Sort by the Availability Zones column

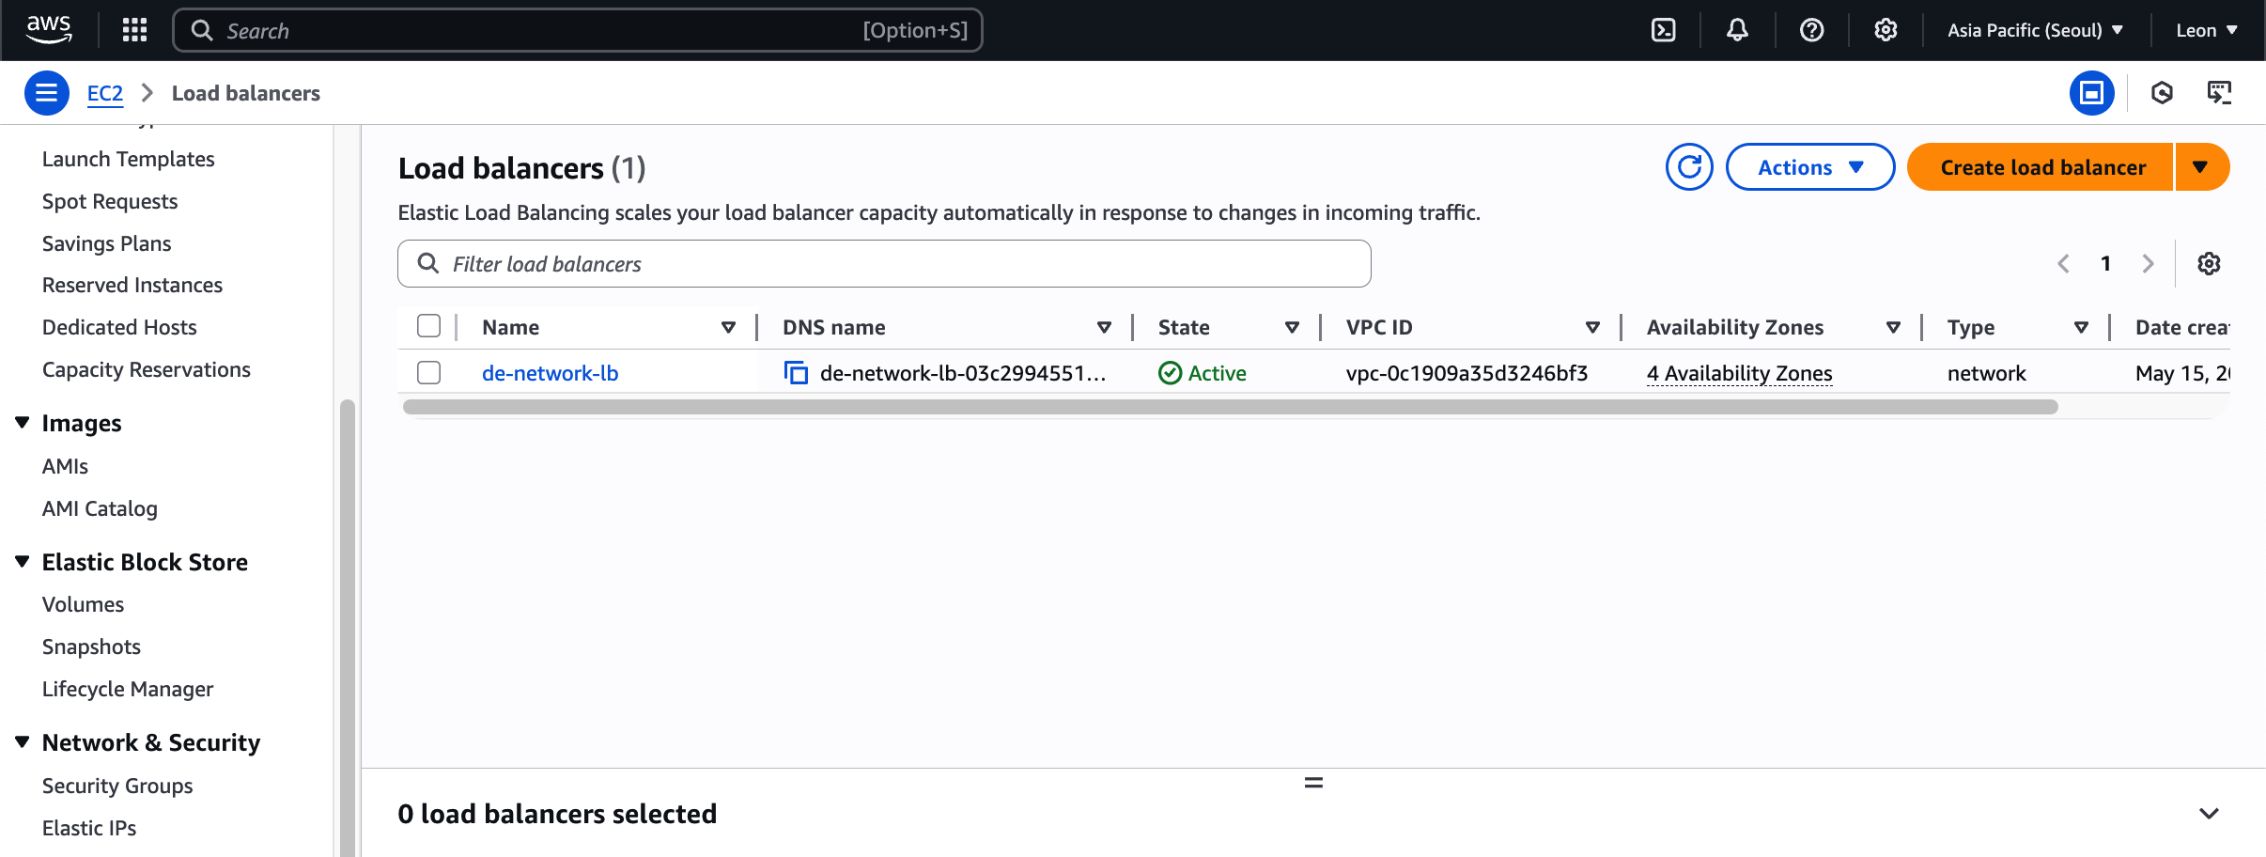[x=1893, y=327]
